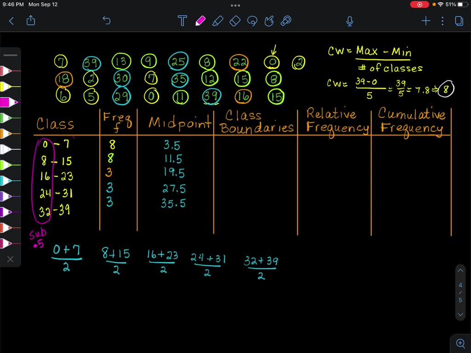Select the pointer hand tool
Screen dimensions: 471x353
click(x=269, y=21)
